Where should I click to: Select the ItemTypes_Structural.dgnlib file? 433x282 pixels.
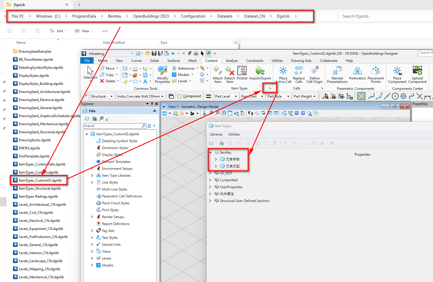pos(39,188)
